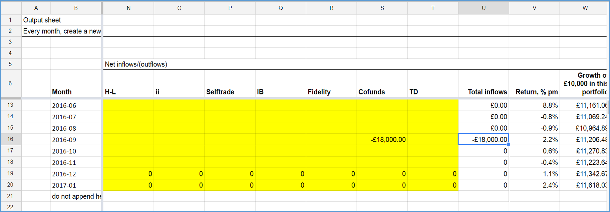Image resolution: width=610 pixels, height=212 pixels.
Task: Click the vertical scrollbar thumb at right edge
Action: [608, 107]
